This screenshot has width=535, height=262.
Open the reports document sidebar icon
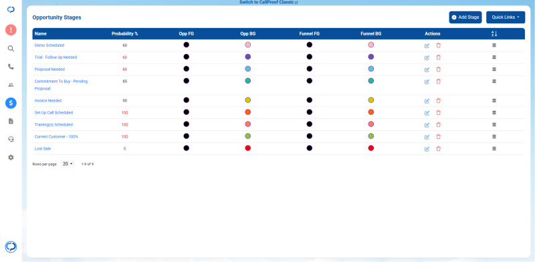click(11, 121)
